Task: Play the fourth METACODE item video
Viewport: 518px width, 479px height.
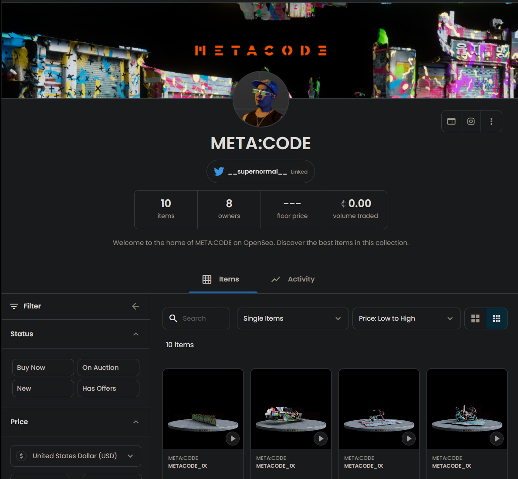Action: 497,439
